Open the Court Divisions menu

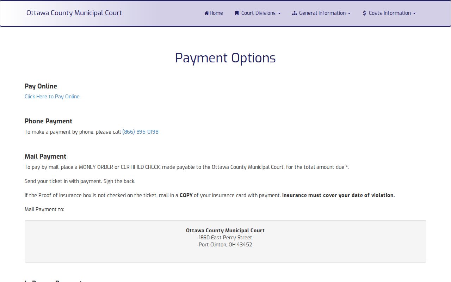258,13
